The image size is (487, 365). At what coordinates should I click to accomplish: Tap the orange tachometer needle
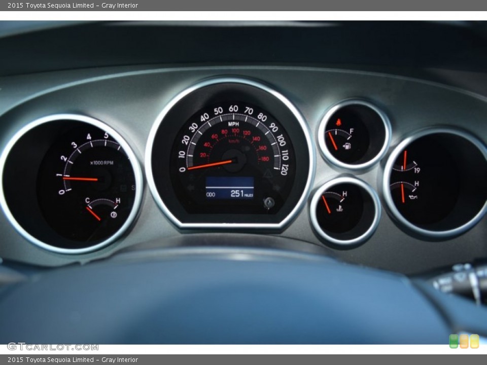80,179
